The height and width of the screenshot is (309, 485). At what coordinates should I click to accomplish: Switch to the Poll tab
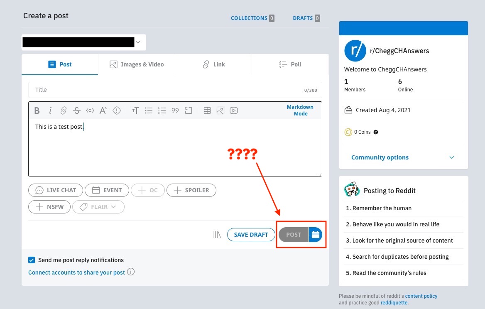click(290, 64)
